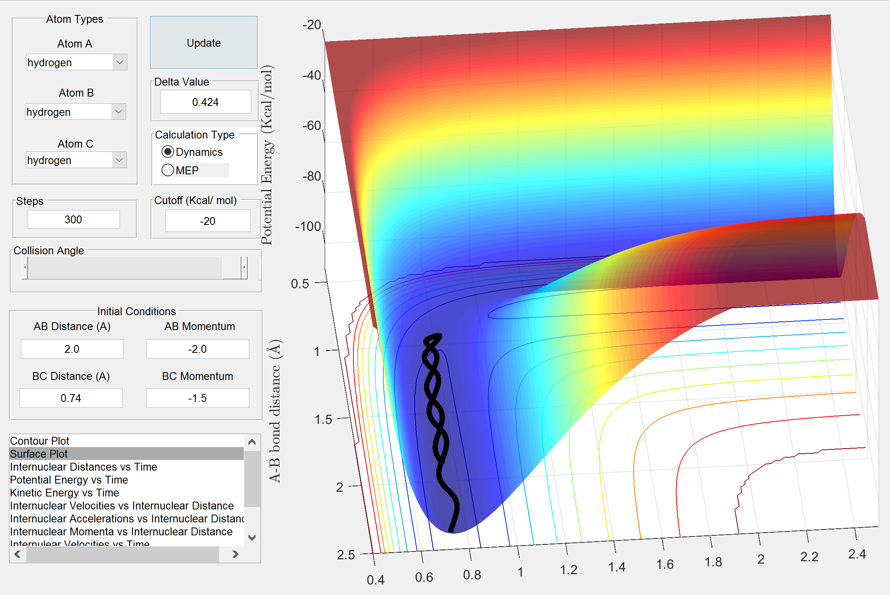Select the MEP radio button
The image size is (890, 595).
click(x=168, y=170)
